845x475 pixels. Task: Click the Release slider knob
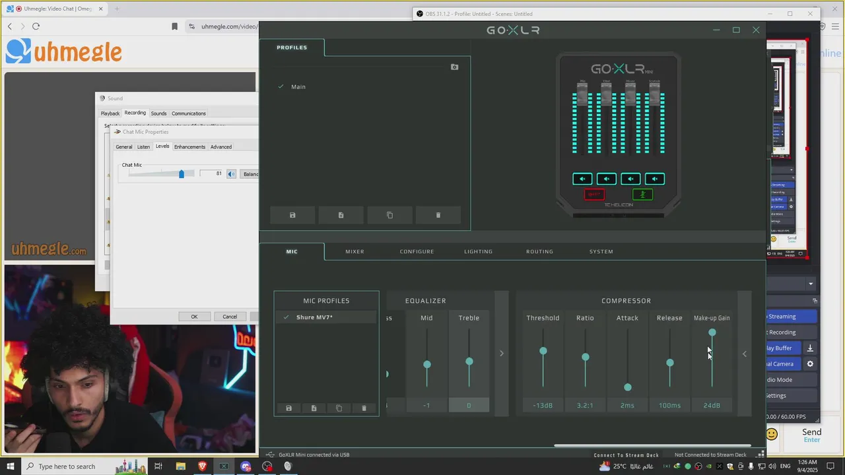669,363
